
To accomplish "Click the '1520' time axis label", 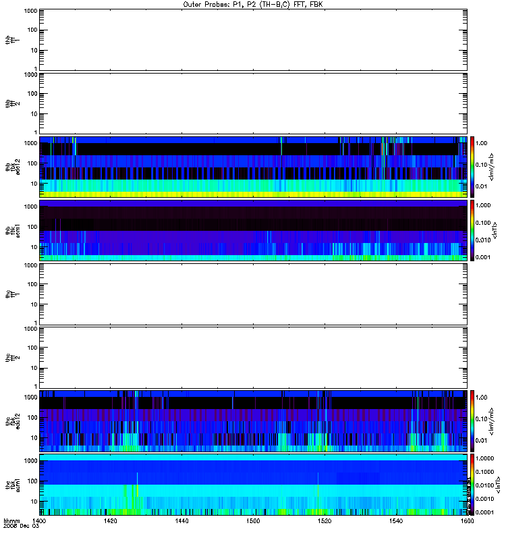I will pos(325,521).
